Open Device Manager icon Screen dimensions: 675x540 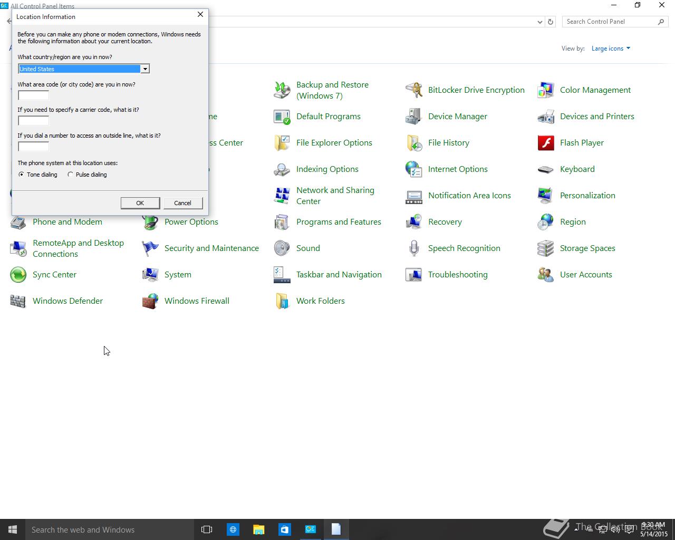[x=414, y=117]
